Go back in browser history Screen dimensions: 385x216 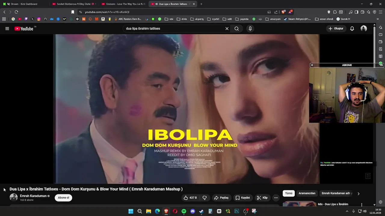point(4,12)
